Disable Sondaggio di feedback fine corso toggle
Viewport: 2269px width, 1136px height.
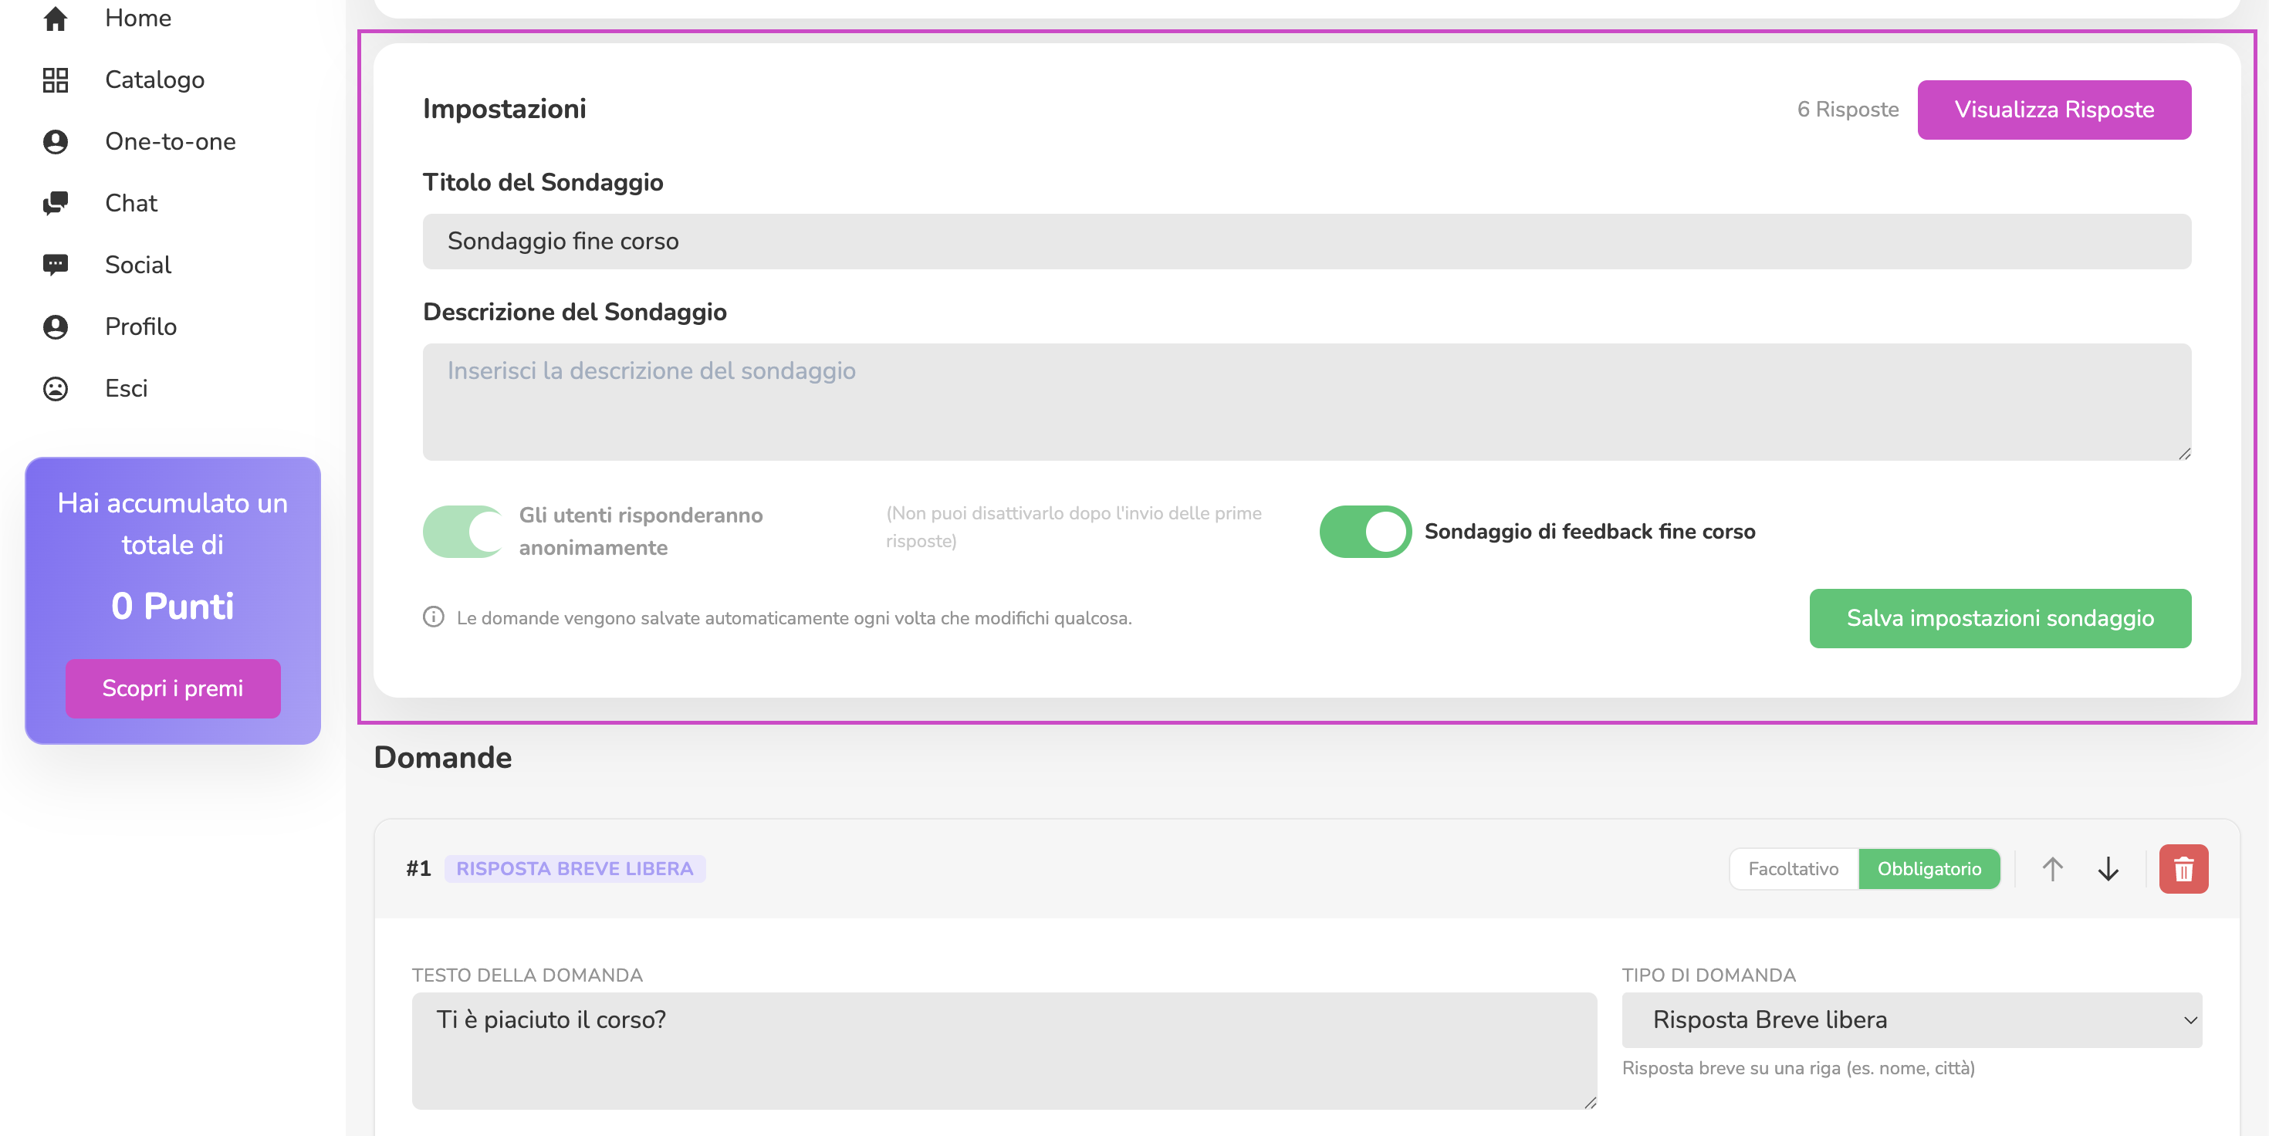1365,531
